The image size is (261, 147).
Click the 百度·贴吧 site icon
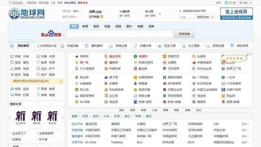click(x=135, y=102)
